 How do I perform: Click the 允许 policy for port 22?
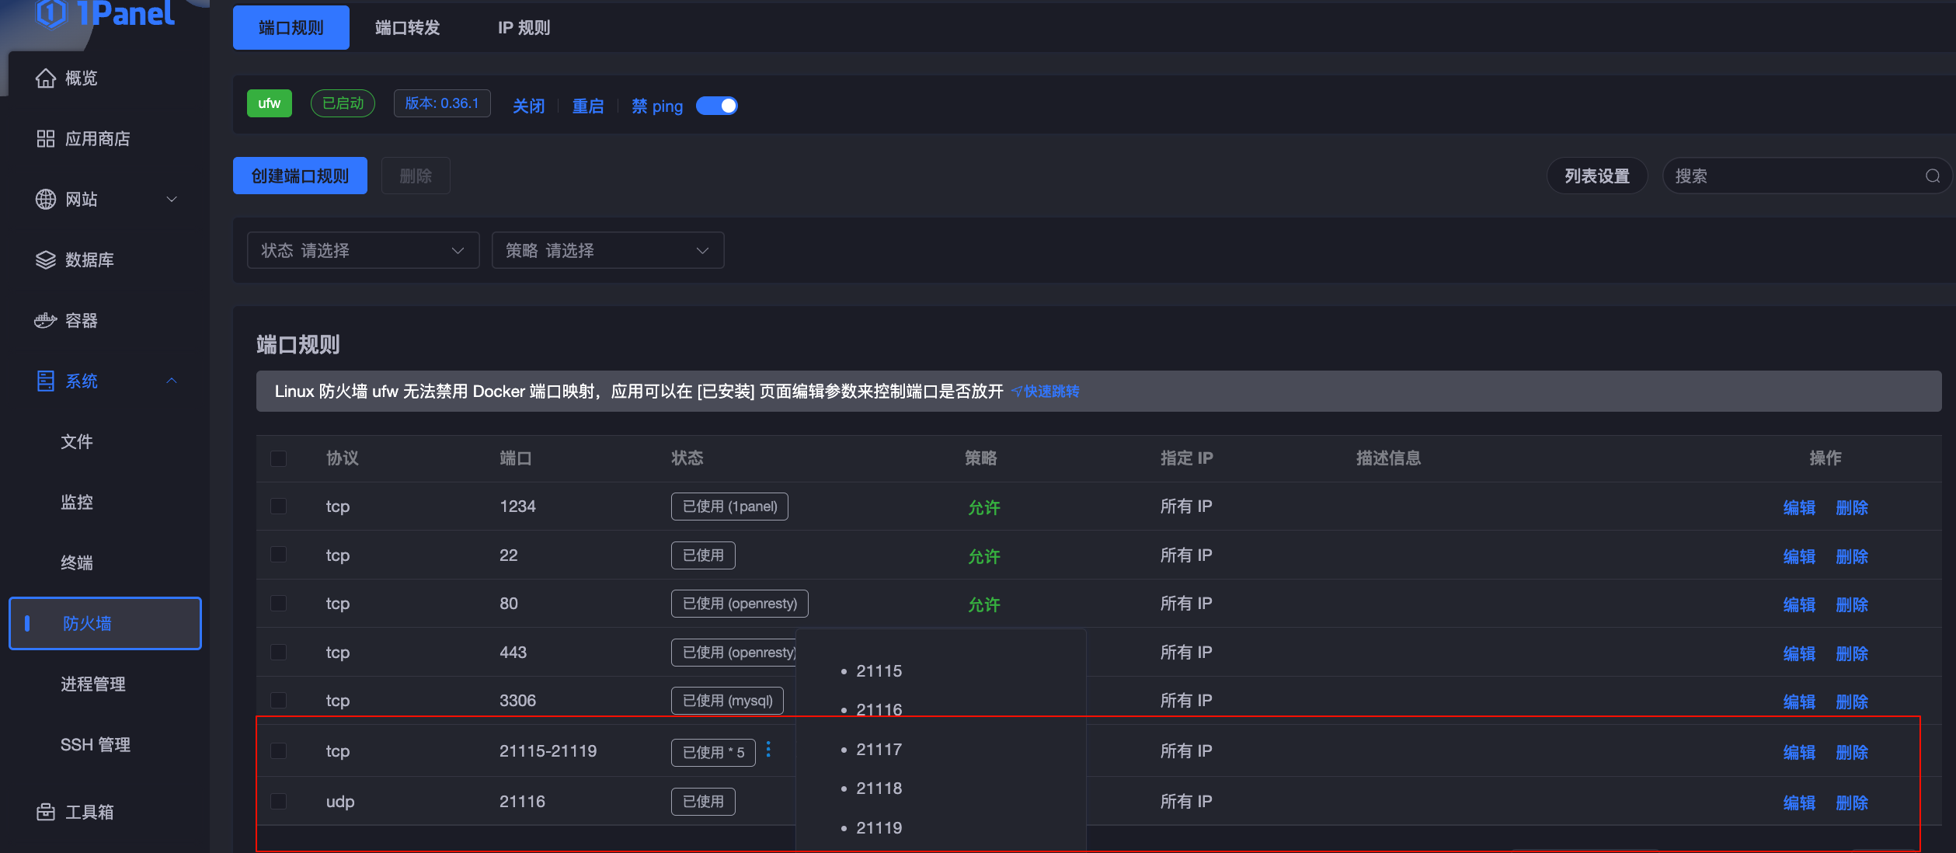coord(984,557)
